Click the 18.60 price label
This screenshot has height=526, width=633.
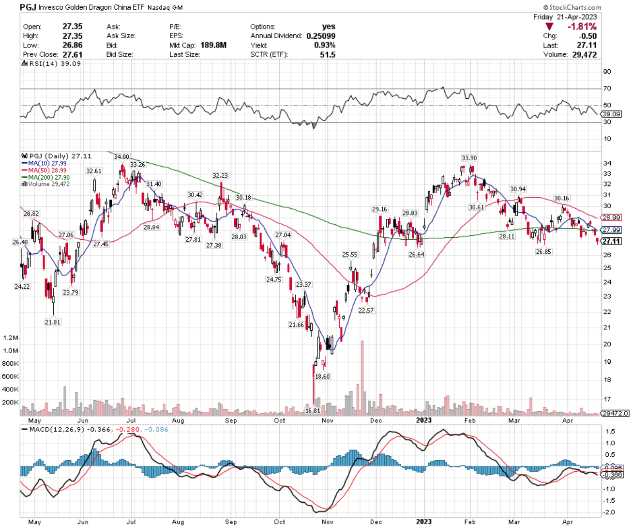[x=322, y=376]
